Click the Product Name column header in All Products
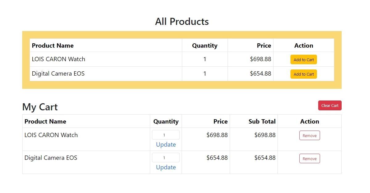 (x=53, y=45)
